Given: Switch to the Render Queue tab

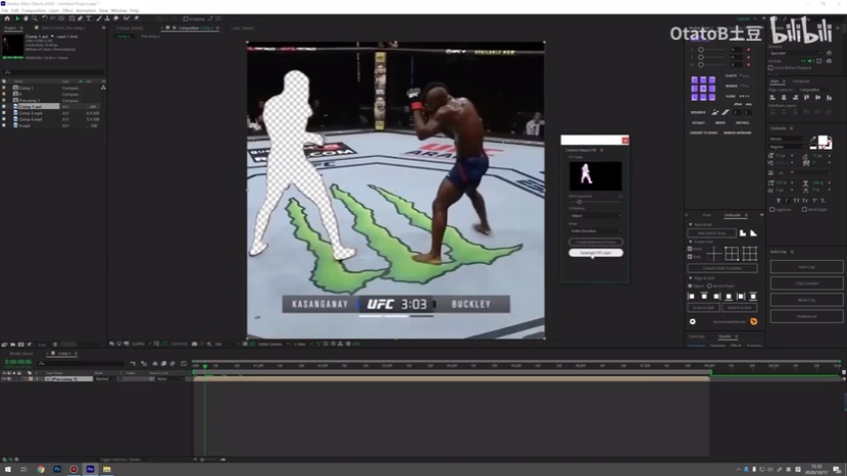Looking at the screenshot, I should [21, 353].
